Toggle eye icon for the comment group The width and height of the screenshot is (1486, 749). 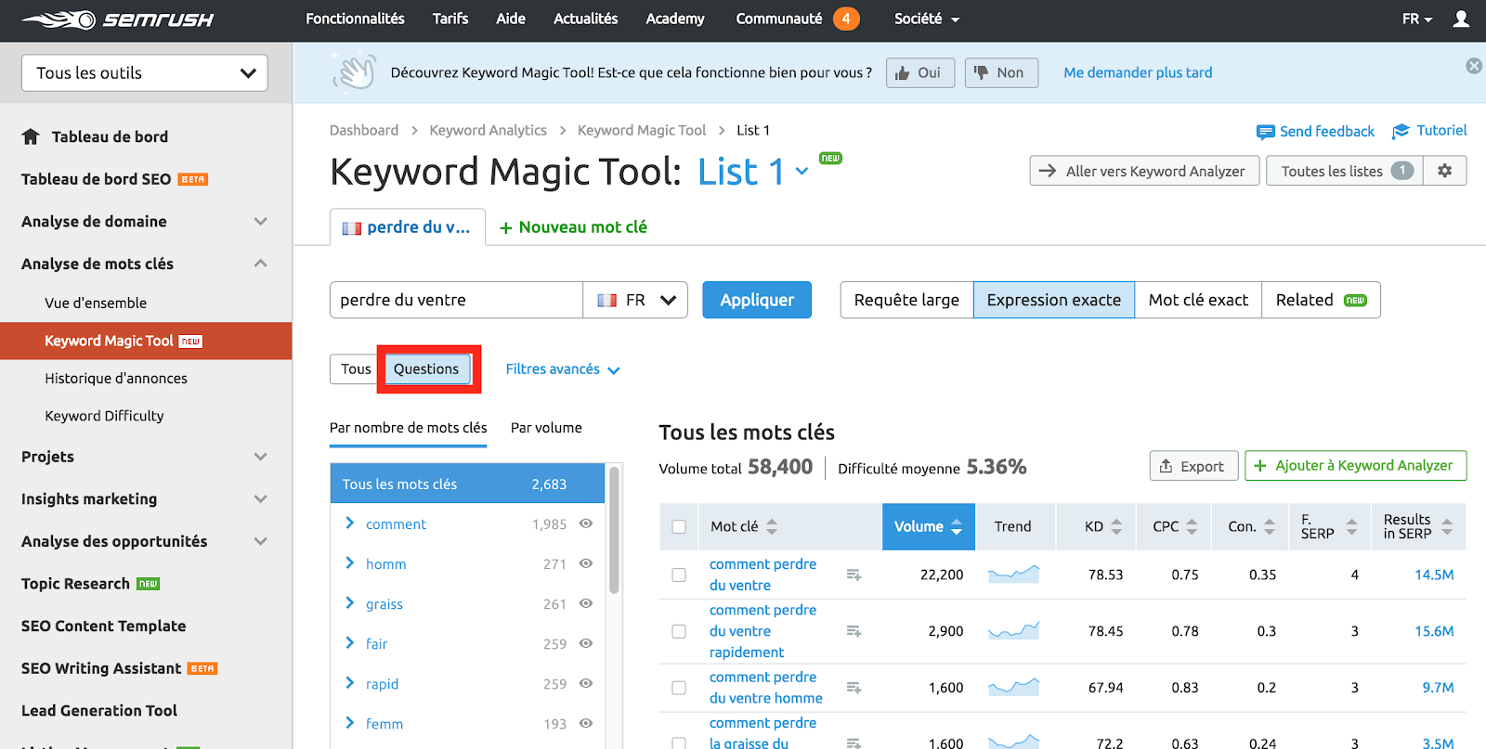pos(586,523)
